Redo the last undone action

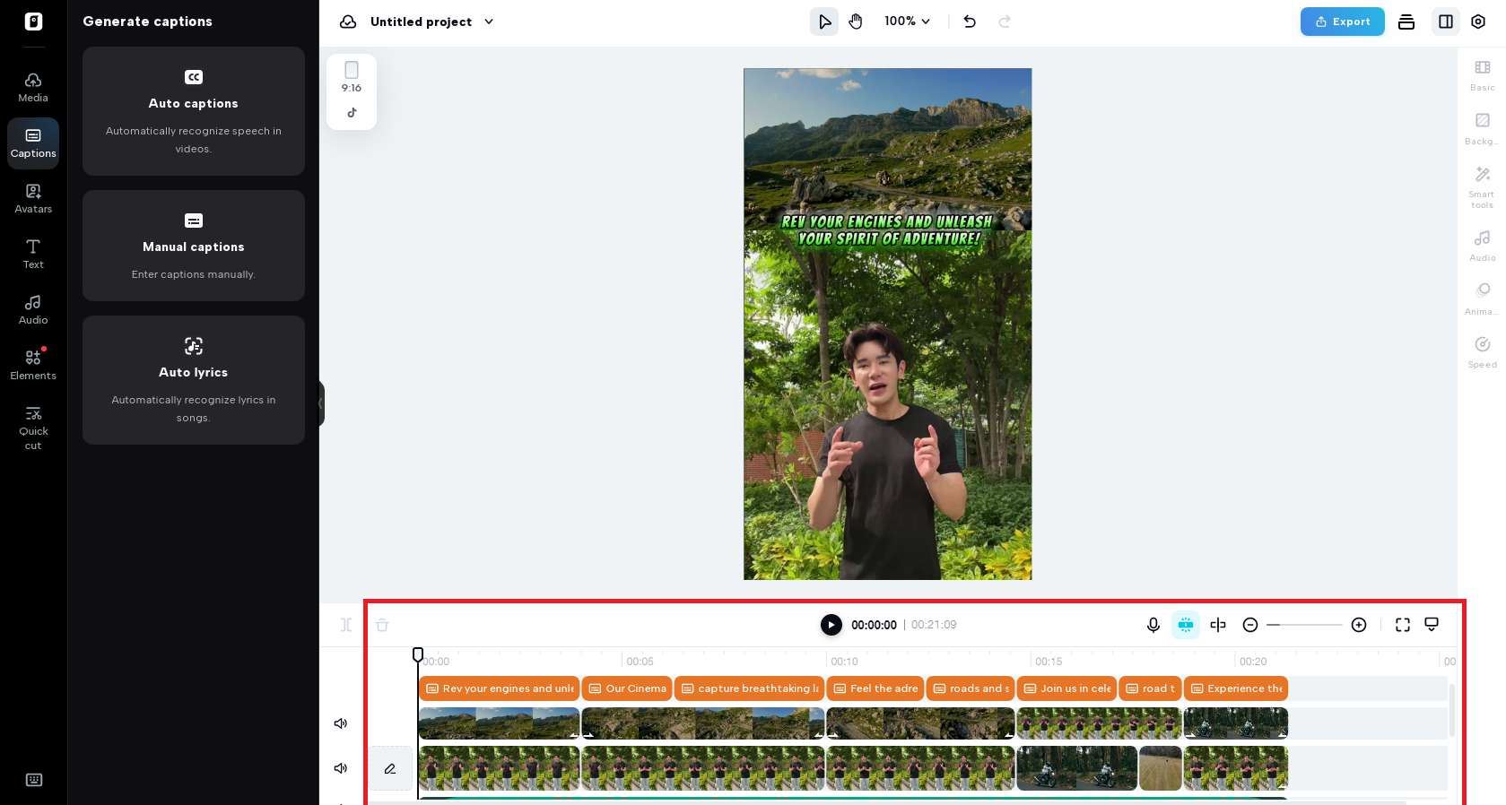point(1005,22)
